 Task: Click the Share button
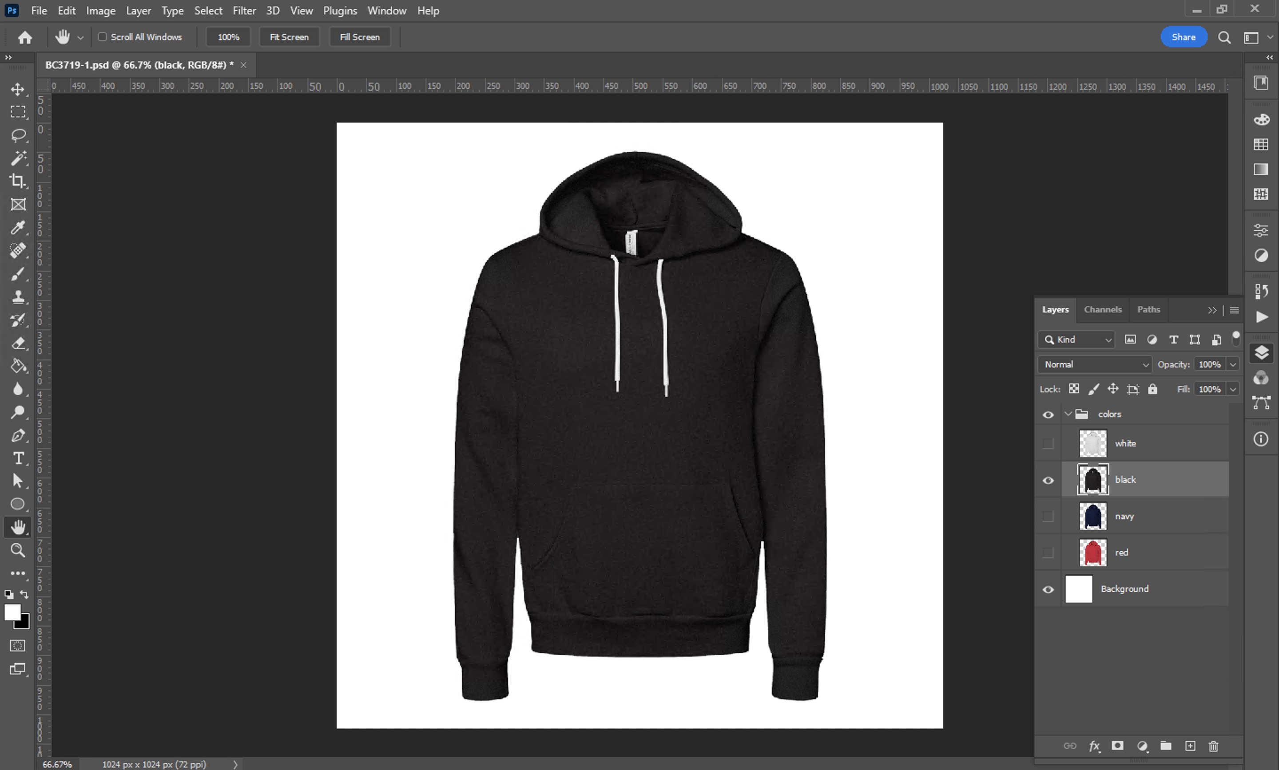click(1183, 37)
